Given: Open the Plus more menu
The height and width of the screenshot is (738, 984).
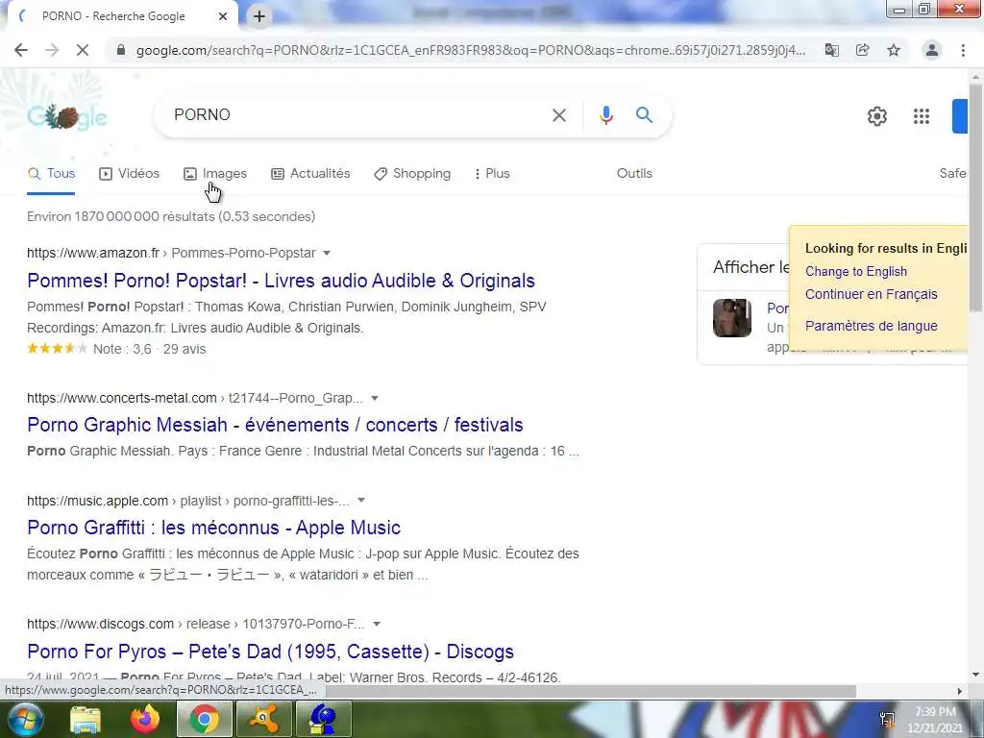Looking at the screenshot, I should pyautogui.click(x=492, y=174).
